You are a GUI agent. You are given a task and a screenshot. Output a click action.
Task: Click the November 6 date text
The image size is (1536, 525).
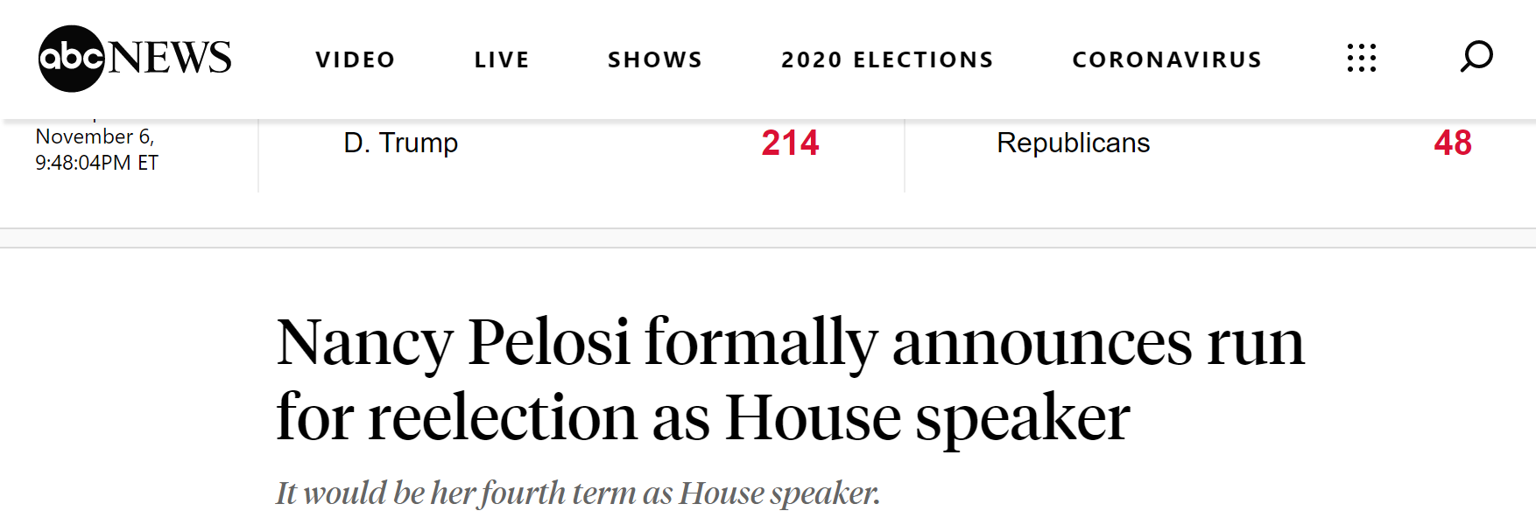pyautogui.click(x=95, y=136)
